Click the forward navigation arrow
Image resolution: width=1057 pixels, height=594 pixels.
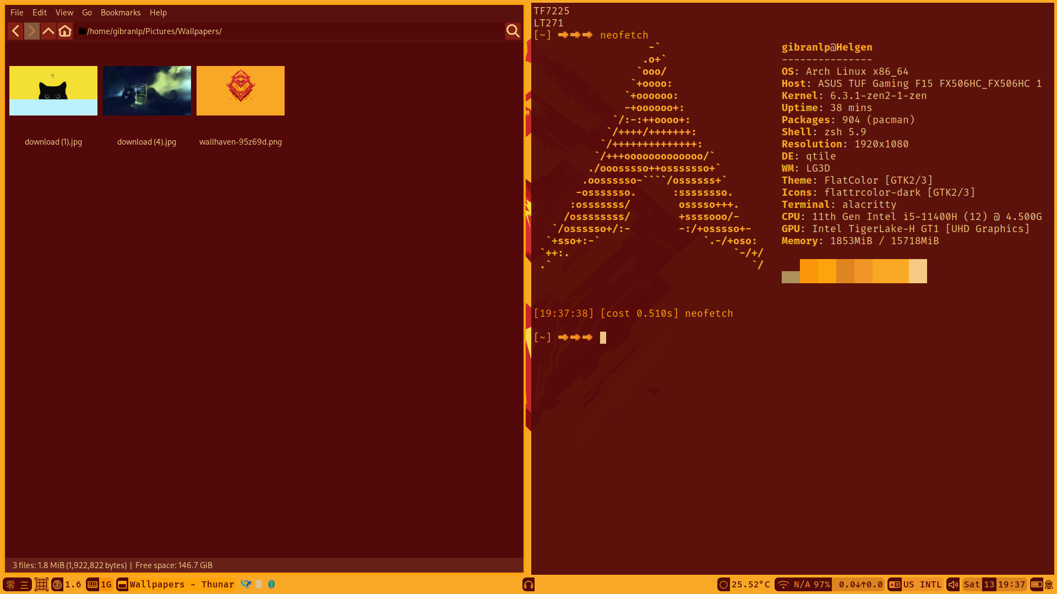(32, 31)
